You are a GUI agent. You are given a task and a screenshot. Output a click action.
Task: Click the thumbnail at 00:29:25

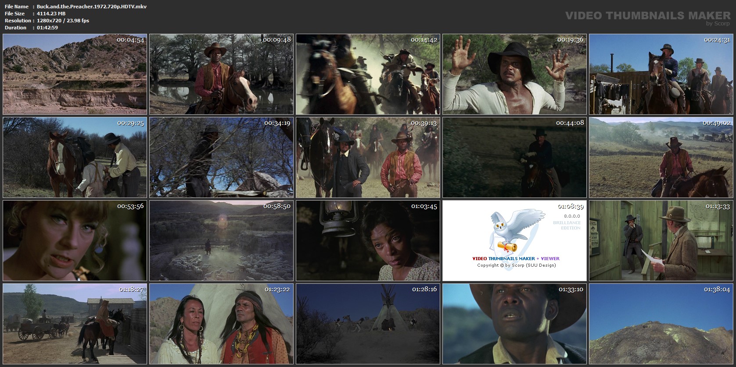[75, 157]
